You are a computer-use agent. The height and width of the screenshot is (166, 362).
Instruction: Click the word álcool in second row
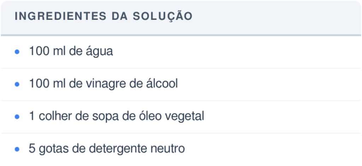pyautogui.click(x=162, y=83)
